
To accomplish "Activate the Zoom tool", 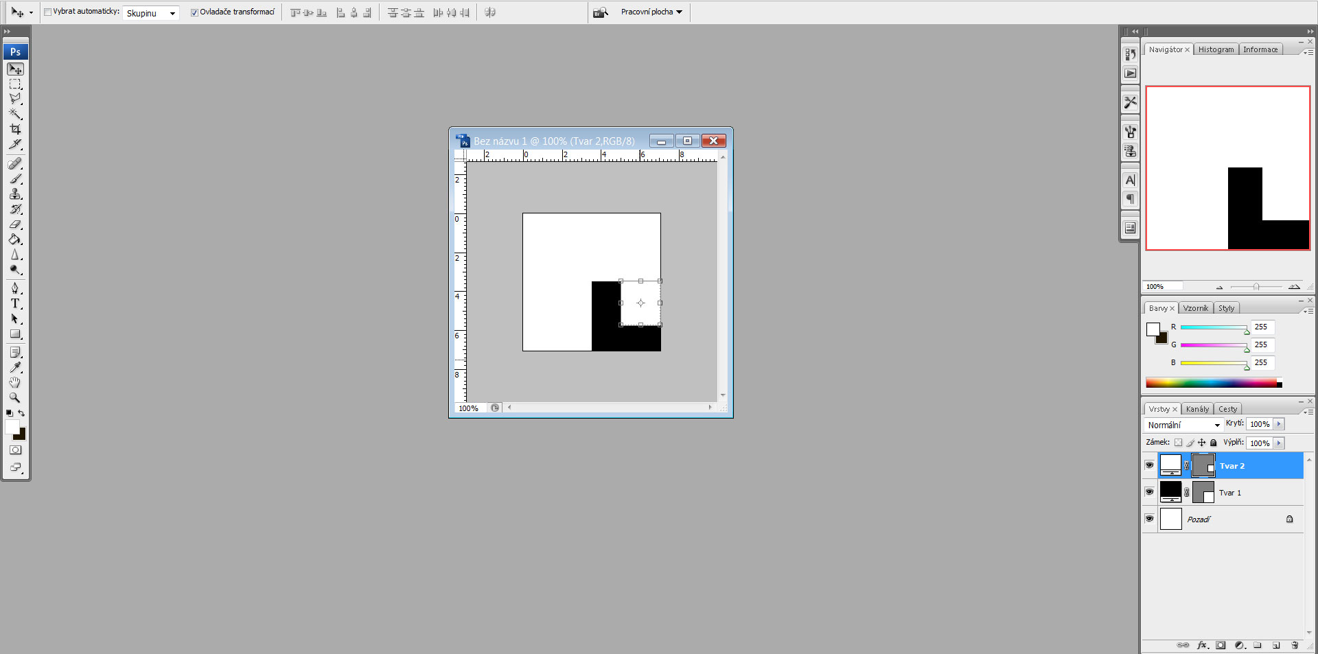I will click(x=15, y=397).
